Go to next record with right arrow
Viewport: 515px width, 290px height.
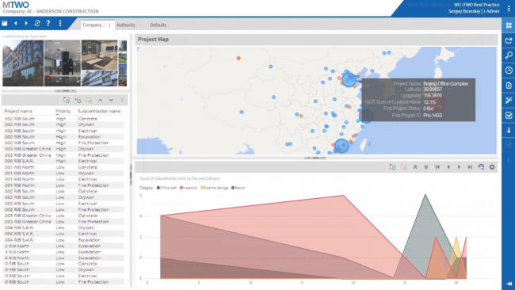point(26,23)
